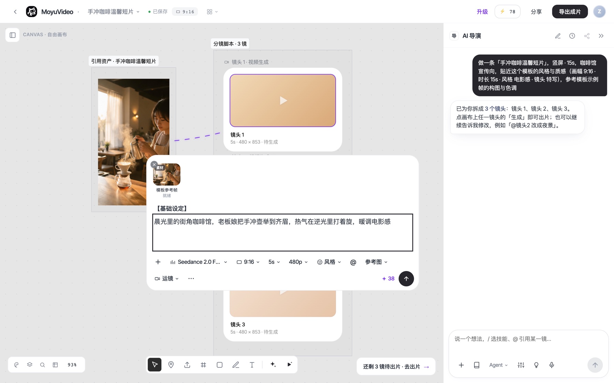
Task: Open the 5s duration dropdown
Action: [x=274, y=262]
